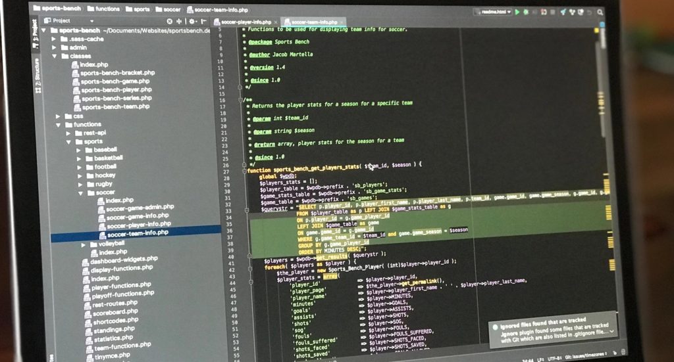Click the stop square icon in toolbar

(553, 12)
